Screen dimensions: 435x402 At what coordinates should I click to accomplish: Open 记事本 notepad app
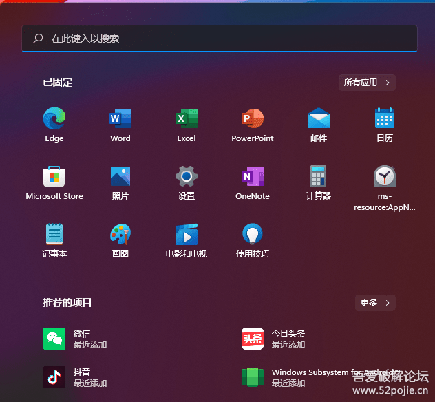coord(54,235)
